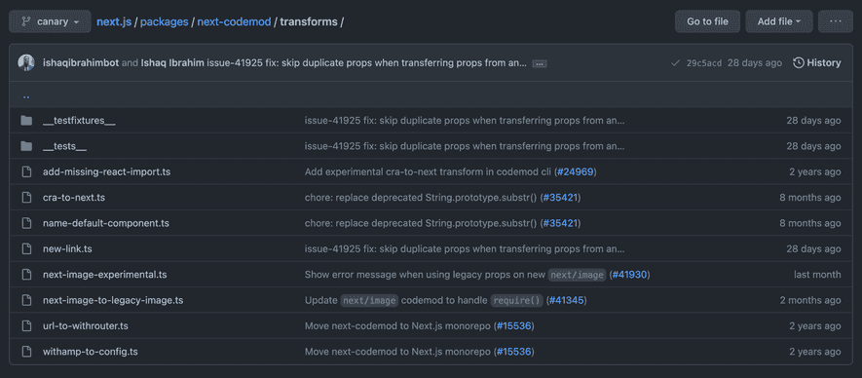Click the ishaqibrahimbot avatar image
Image resolution: width=862 pixels, height=378 pixels.
(x=26, y=62)
